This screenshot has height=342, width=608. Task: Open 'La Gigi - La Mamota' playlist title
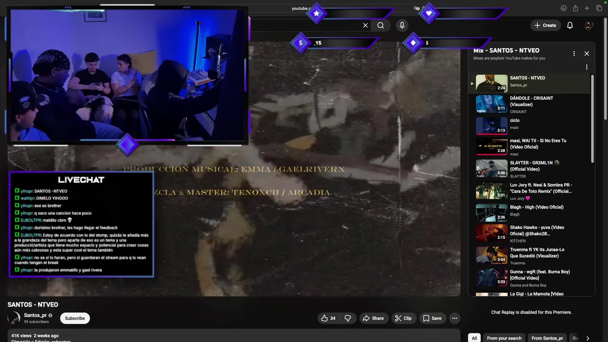coord(537,294)
